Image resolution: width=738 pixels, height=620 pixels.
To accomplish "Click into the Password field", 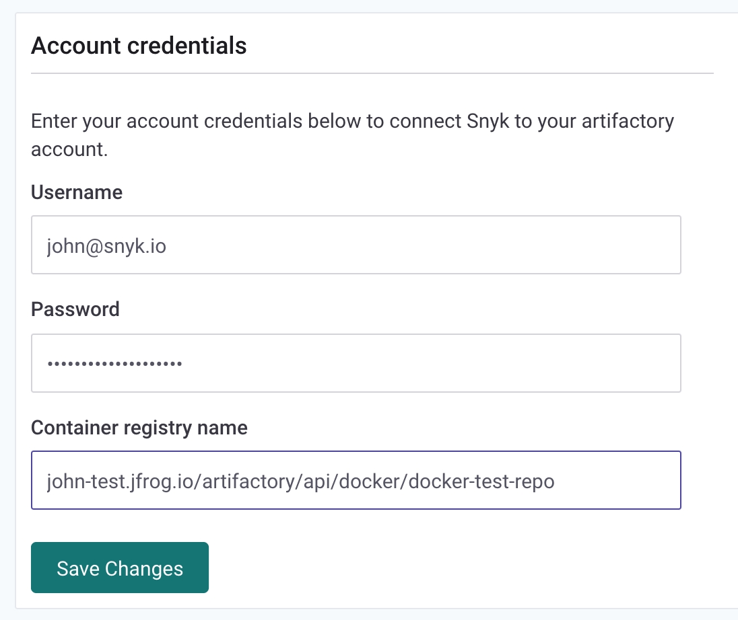I will pyautogui.click(x=356, y=363).
